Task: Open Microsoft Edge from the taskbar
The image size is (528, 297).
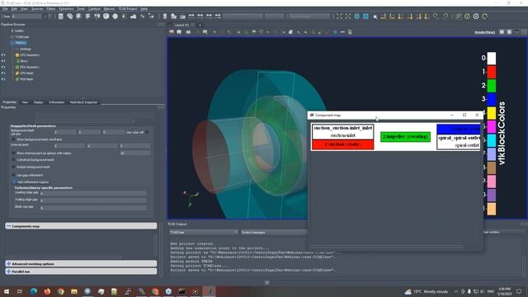Action: (33, 291)
